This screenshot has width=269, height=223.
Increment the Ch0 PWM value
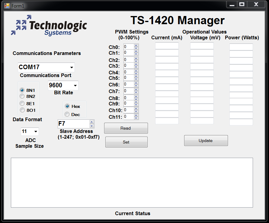pos(136,45)
